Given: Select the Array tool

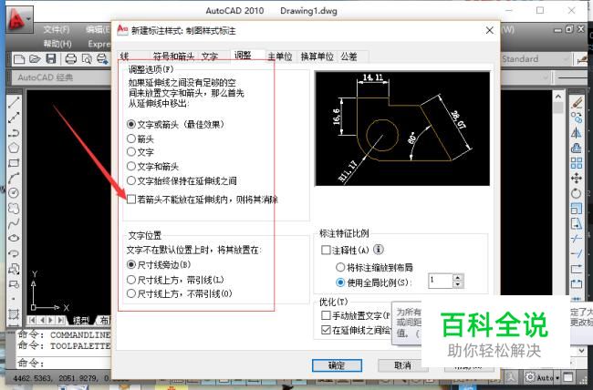Looking at the screenshot, I should click(577, 163).
